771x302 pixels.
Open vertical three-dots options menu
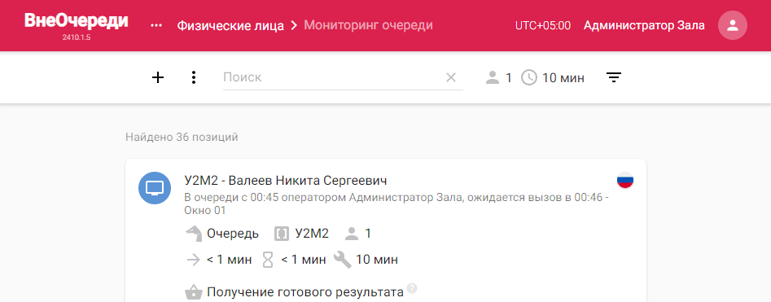click(194, 77)
